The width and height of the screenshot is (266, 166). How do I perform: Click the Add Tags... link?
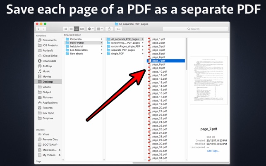point(213,151)
